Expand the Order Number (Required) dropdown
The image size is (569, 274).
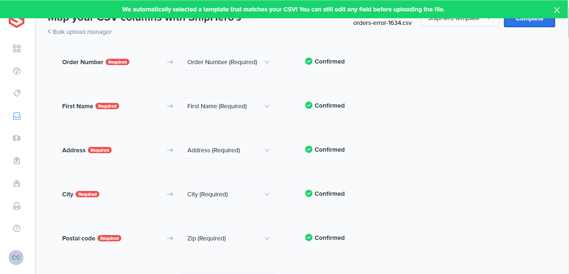[229, 62]
